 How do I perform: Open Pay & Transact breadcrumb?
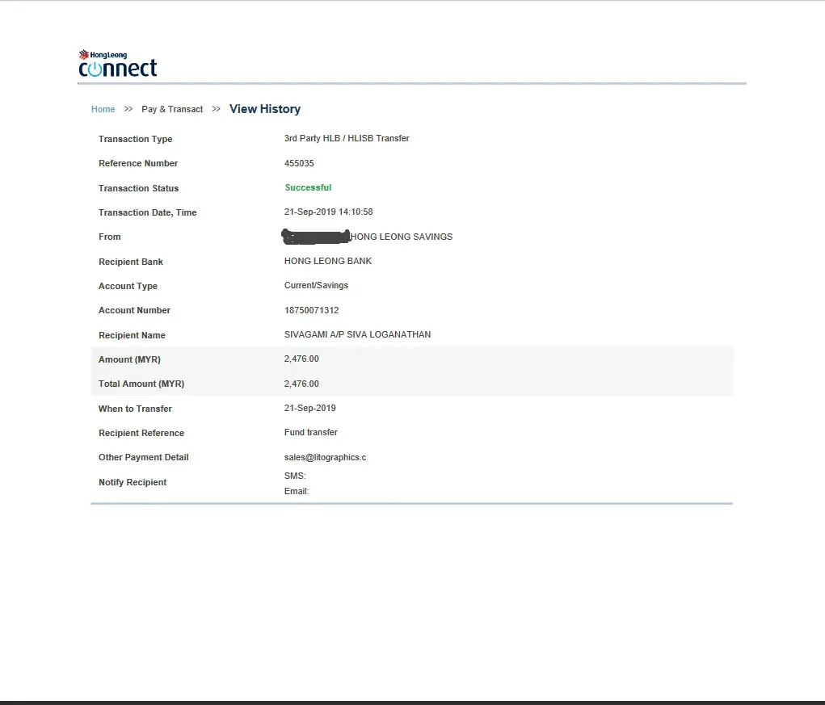pyautogui.click(x=172, y=109)
